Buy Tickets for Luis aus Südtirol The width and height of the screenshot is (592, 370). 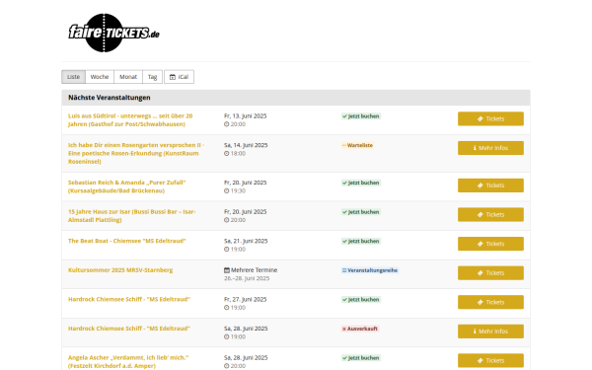pyautogui.click(x=490, y=118)
